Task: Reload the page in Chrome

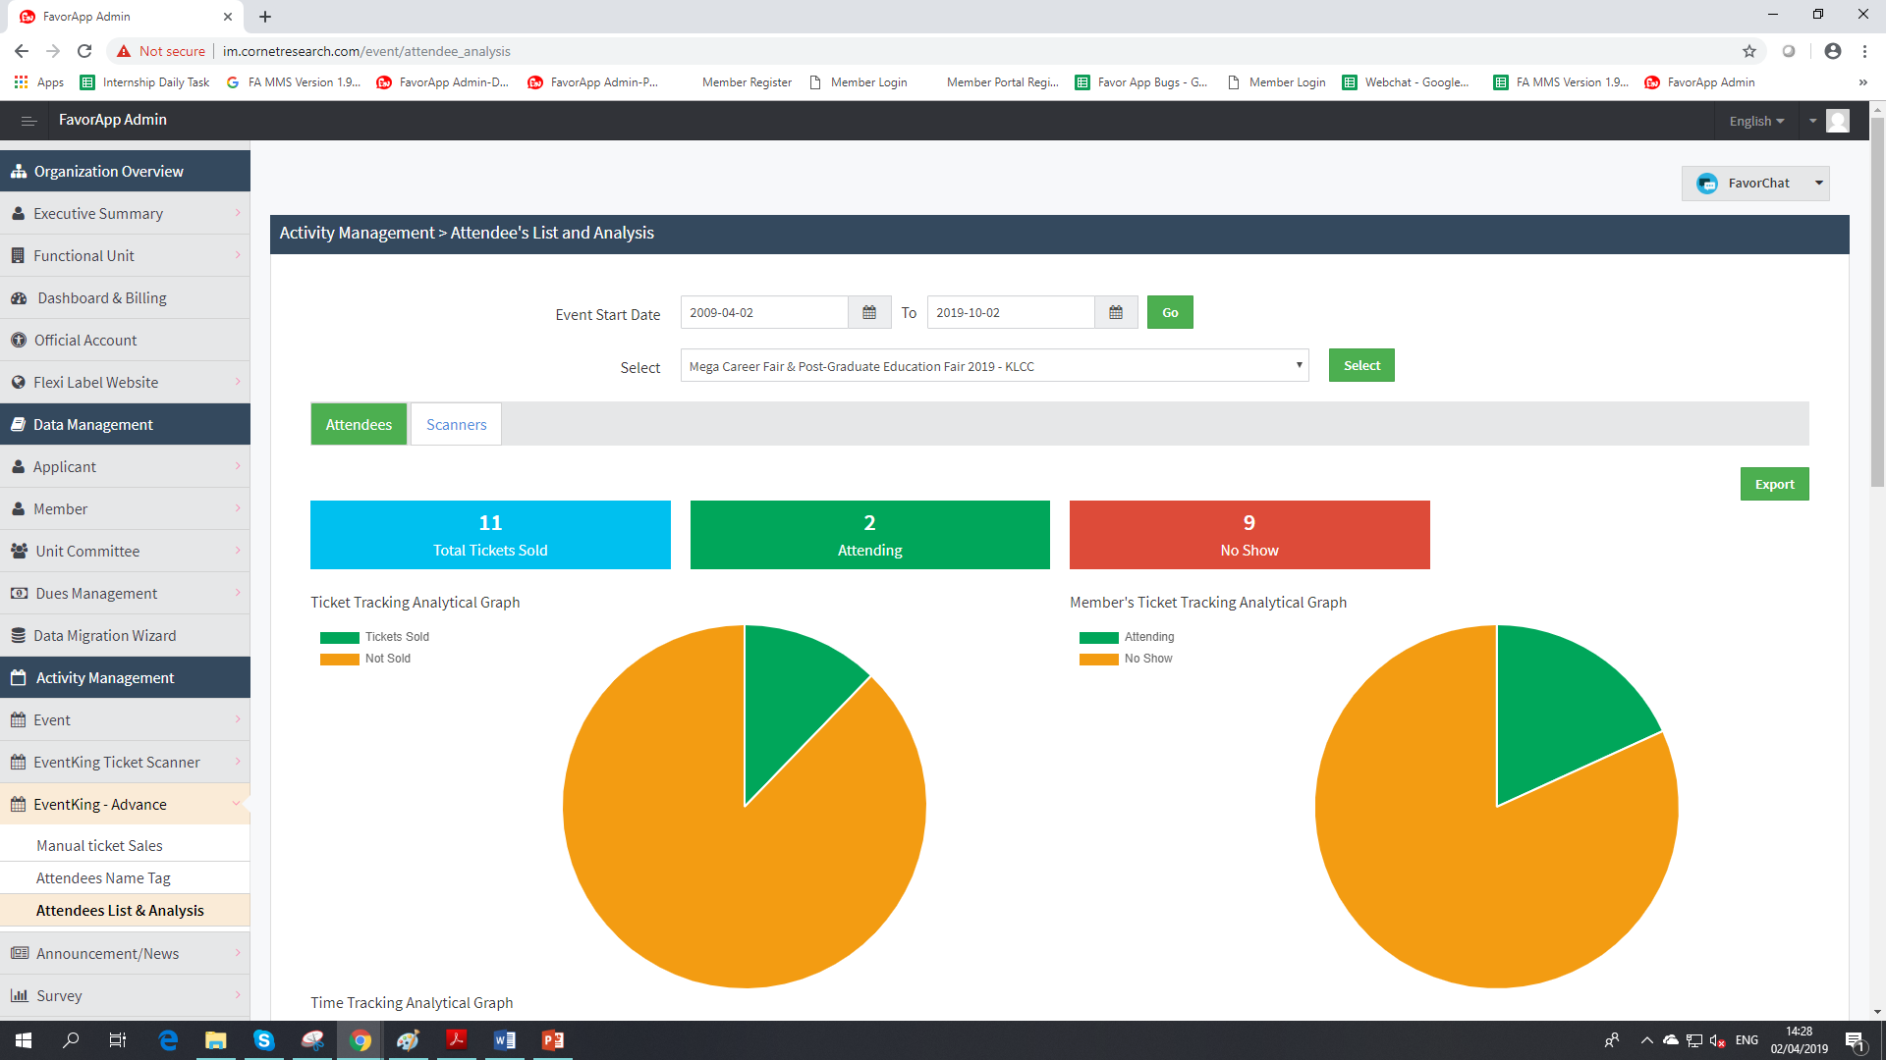Action: click(84, 51)
